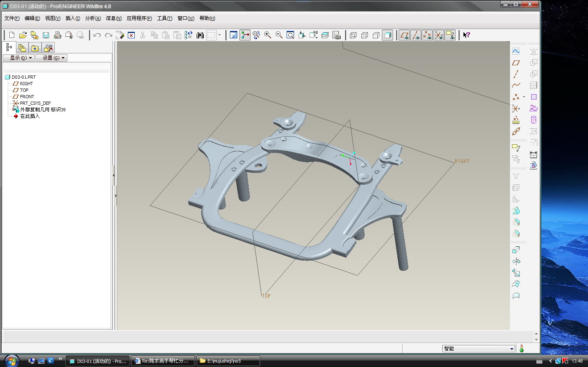The width and height of the screenshot is (588, 367).
Task: Open the 设置 dropdown in model tree
Action: (x=51, y=58)
